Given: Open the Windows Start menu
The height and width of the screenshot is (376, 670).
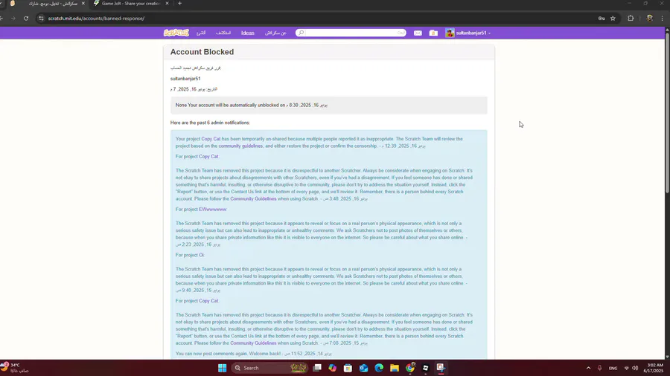Looking at the screenshot, I should [222, 368].
